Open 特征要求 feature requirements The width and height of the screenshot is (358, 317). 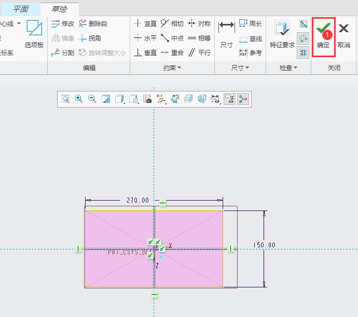click(x=282, y=34)
